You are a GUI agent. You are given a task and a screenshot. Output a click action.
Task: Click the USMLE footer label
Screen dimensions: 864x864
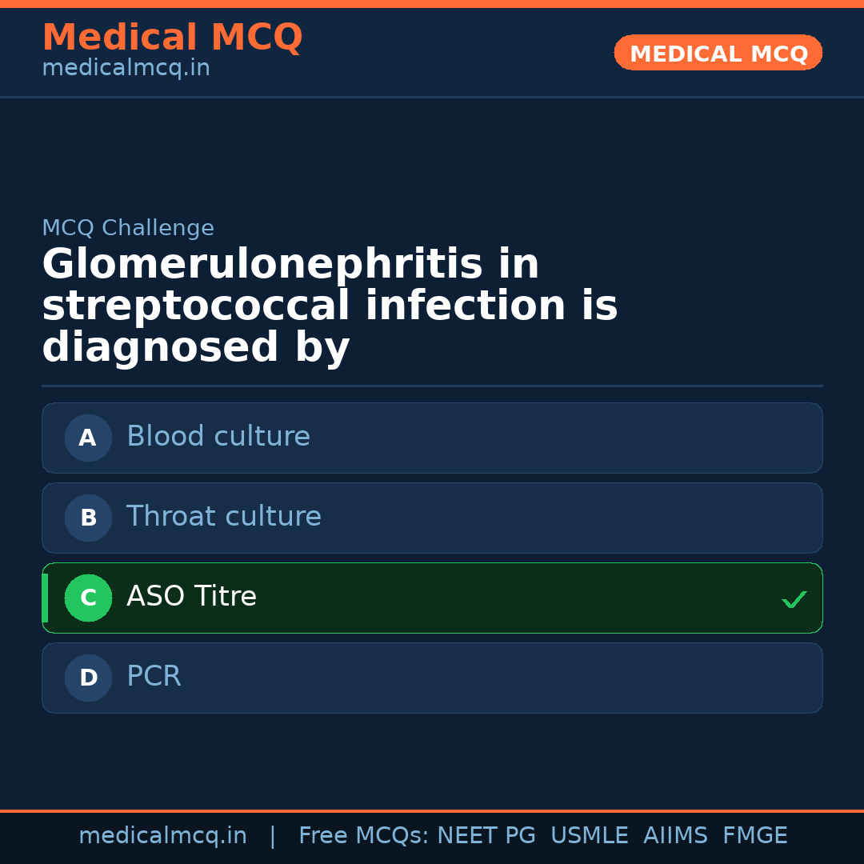click(x=589, y=836)
